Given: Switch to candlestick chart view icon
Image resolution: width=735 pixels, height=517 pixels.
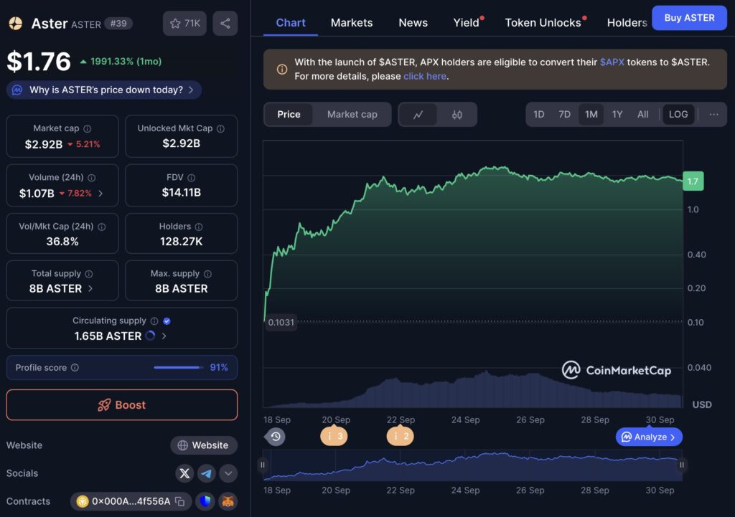Looking at the screenshot, I should tap(457, 114).
